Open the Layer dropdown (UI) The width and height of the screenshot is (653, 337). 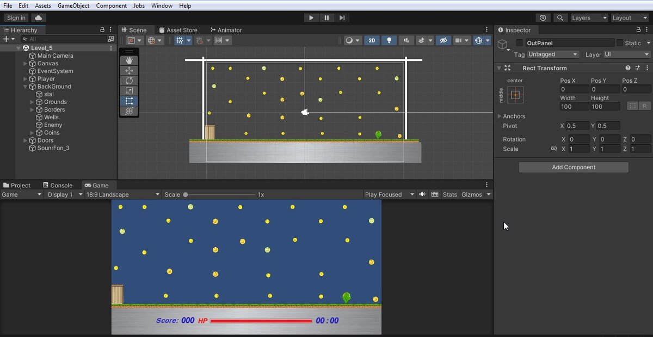tap(627, 54)
